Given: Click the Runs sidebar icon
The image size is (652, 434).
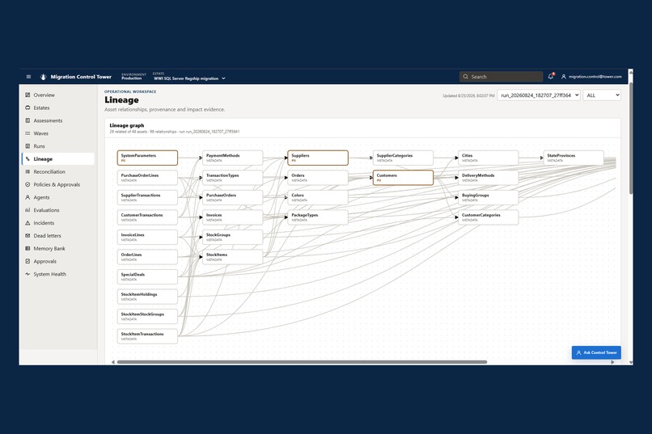Looking at the screenshot, I should [28, 146].
